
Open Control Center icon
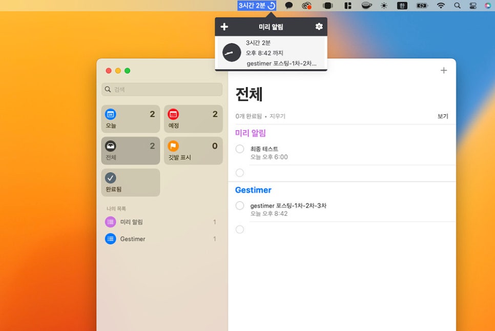[x=472, y=5]
